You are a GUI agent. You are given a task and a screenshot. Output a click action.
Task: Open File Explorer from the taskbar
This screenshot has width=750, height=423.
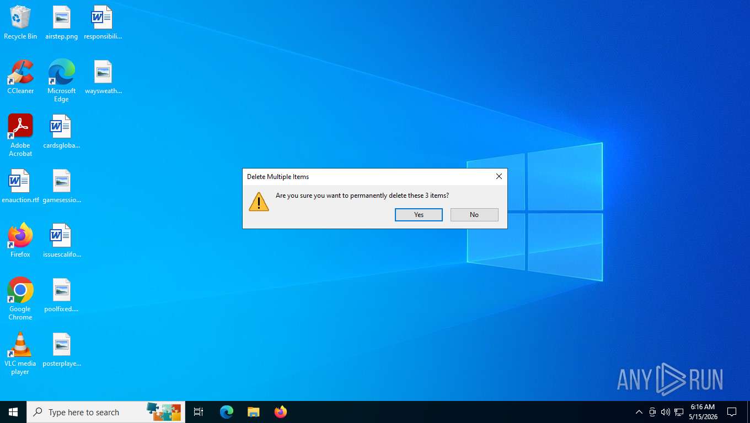click(x=253, y=412)
